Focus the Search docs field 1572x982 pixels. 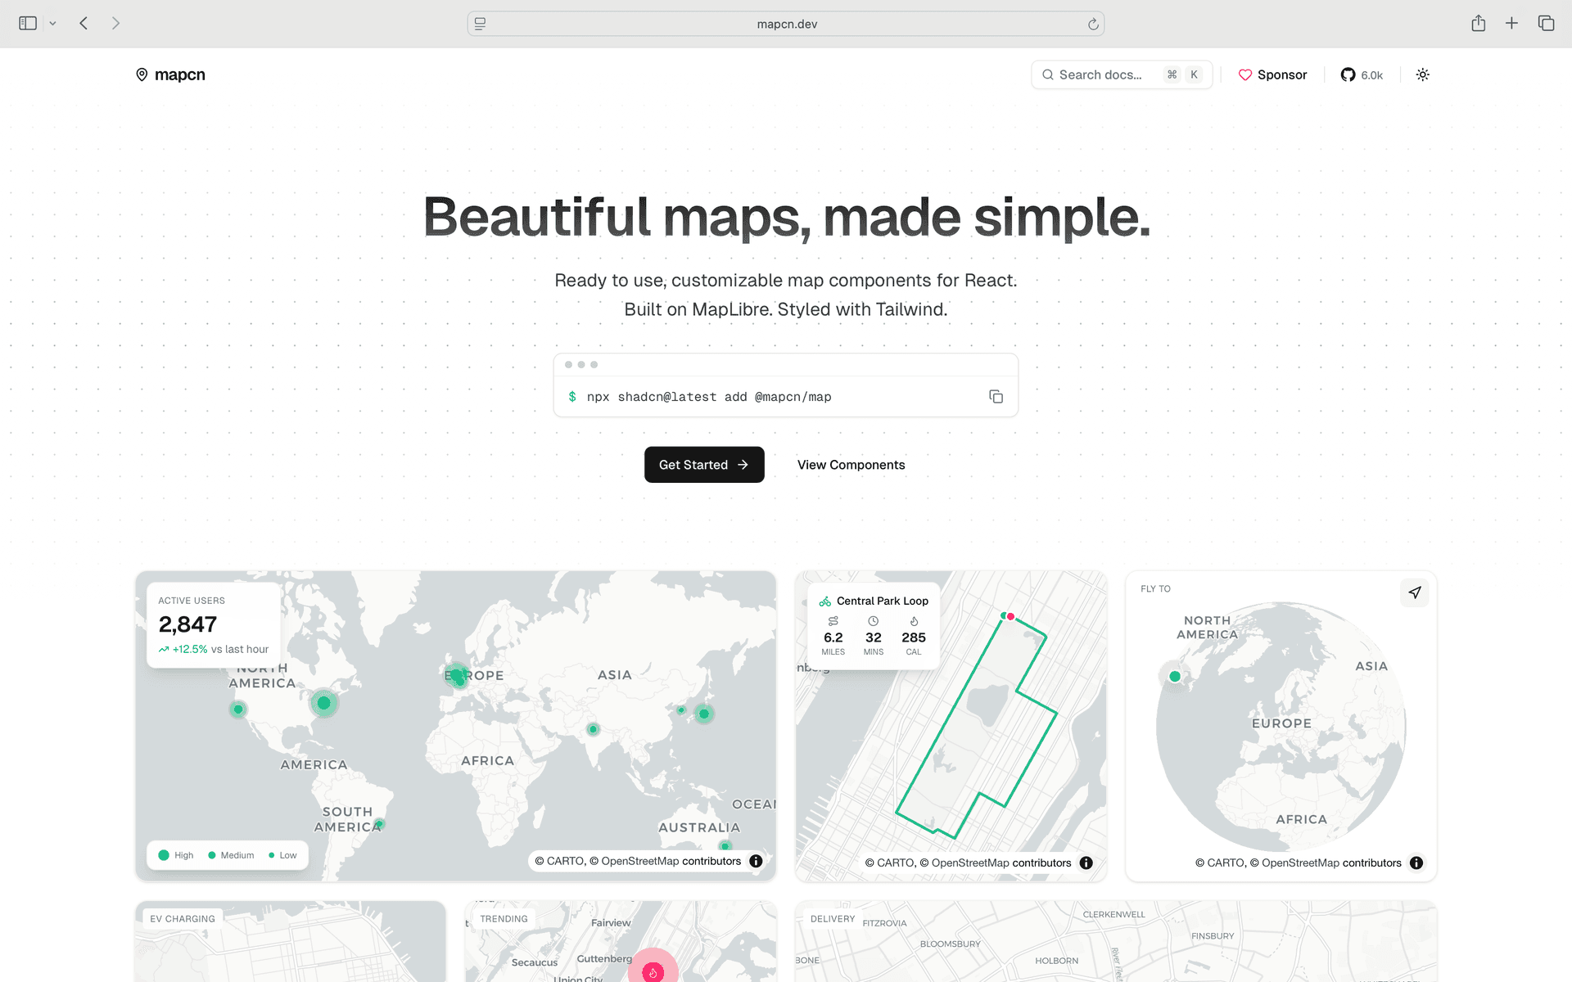click(1101, 74)
